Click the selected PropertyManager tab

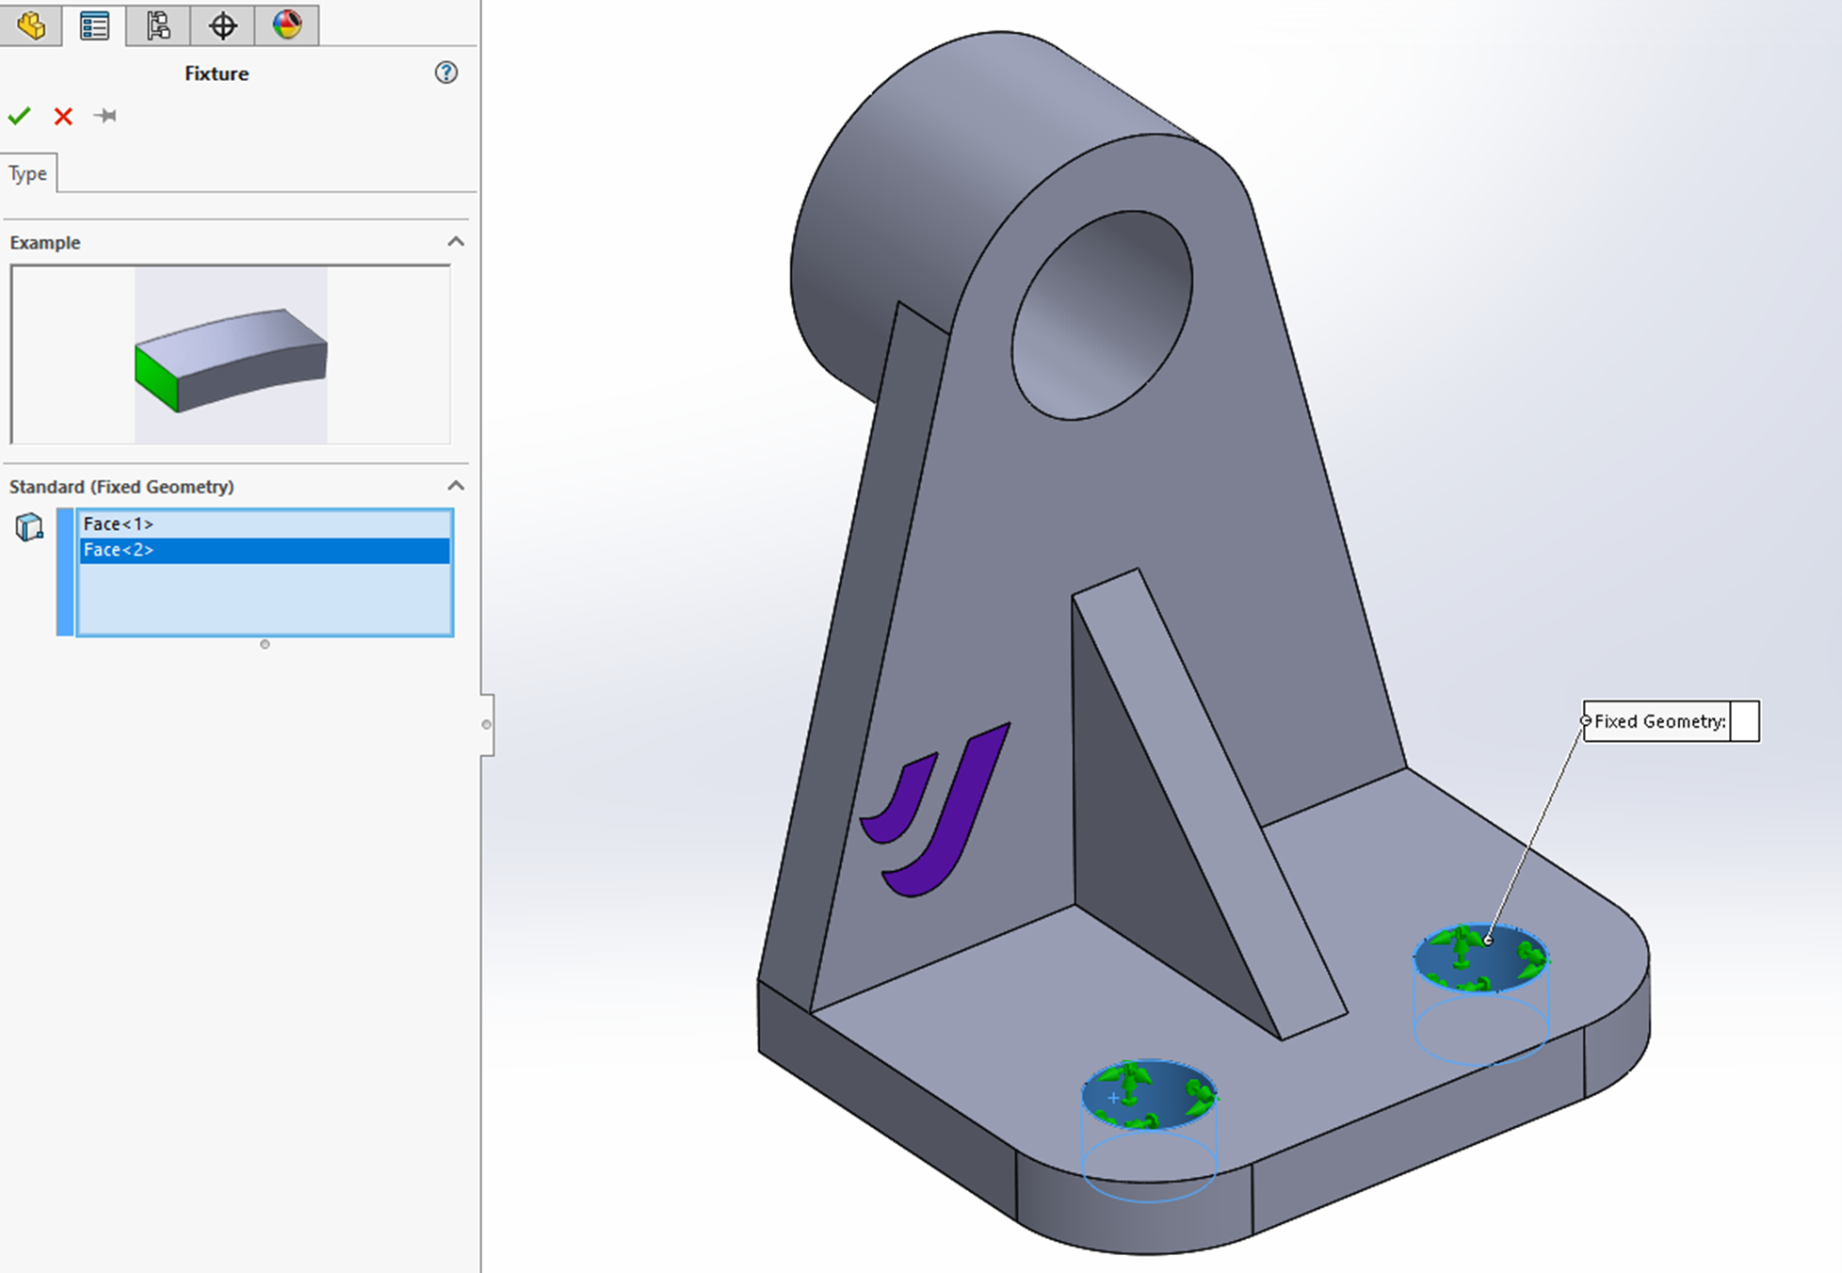pos(93,26)
